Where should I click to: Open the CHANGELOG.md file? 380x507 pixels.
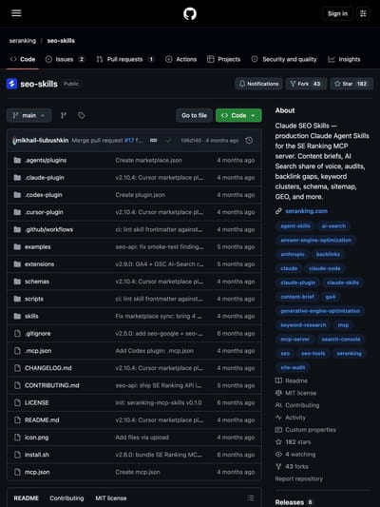click(x=48, y=368)
